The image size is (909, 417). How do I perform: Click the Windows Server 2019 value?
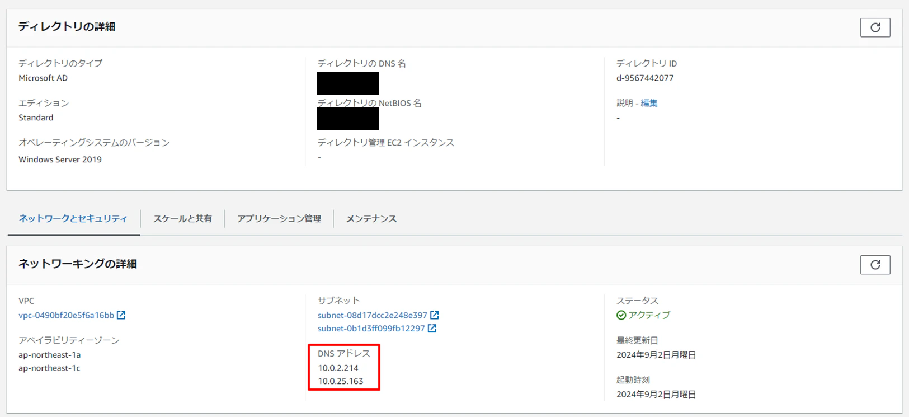(x=60, y=160)
